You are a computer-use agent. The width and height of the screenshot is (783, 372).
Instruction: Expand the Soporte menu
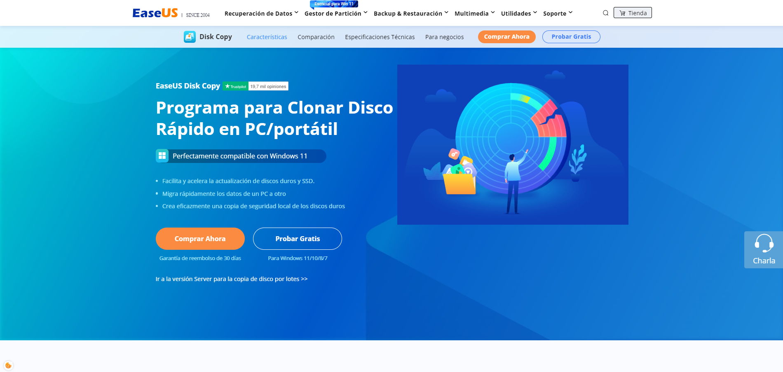(558, 14)
